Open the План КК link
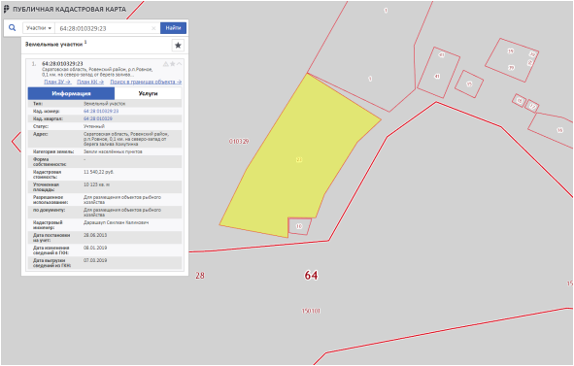 90,82
